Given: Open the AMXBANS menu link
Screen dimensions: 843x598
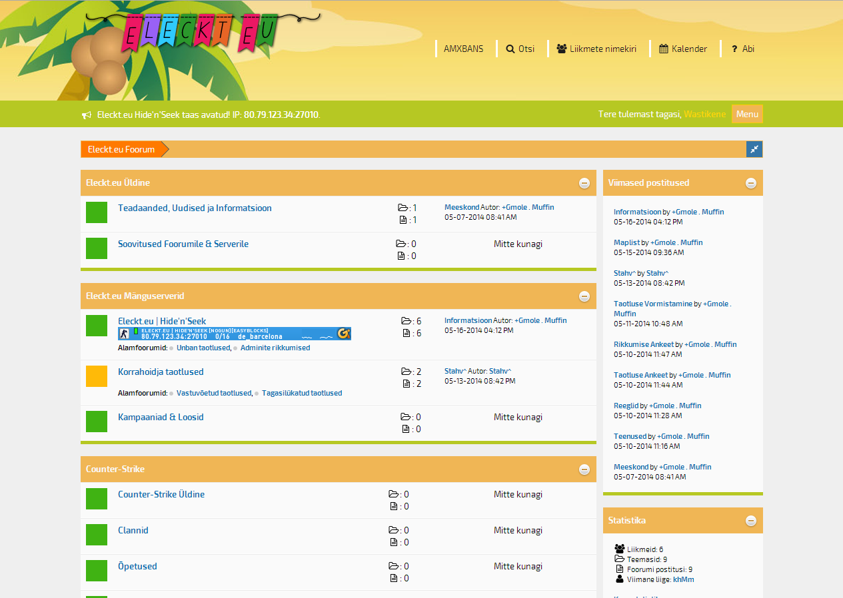Looking at the screenshot, I should [463, 49].
